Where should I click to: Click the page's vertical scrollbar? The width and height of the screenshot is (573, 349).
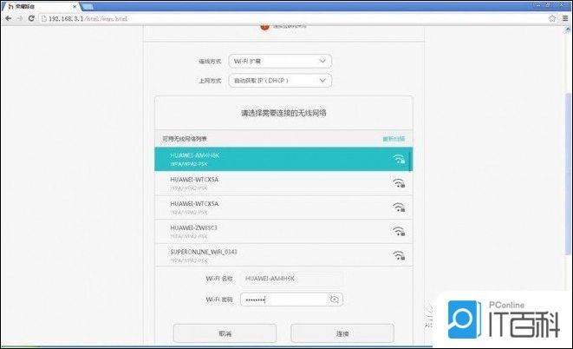[568, 174]
